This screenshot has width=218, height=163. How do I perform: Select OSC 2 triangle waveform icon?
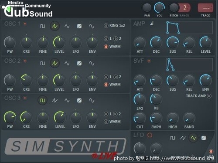point(67,63)
